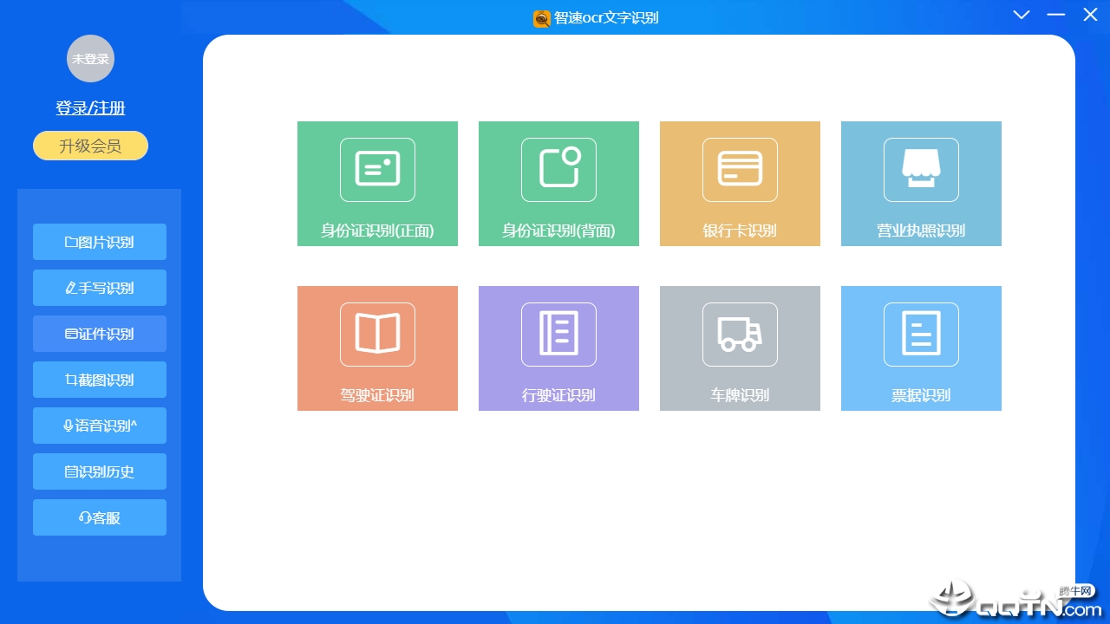The image size is (1110, 624).
Task: Click 身份证识别(背面) label text
Action: tap(558, 231)
